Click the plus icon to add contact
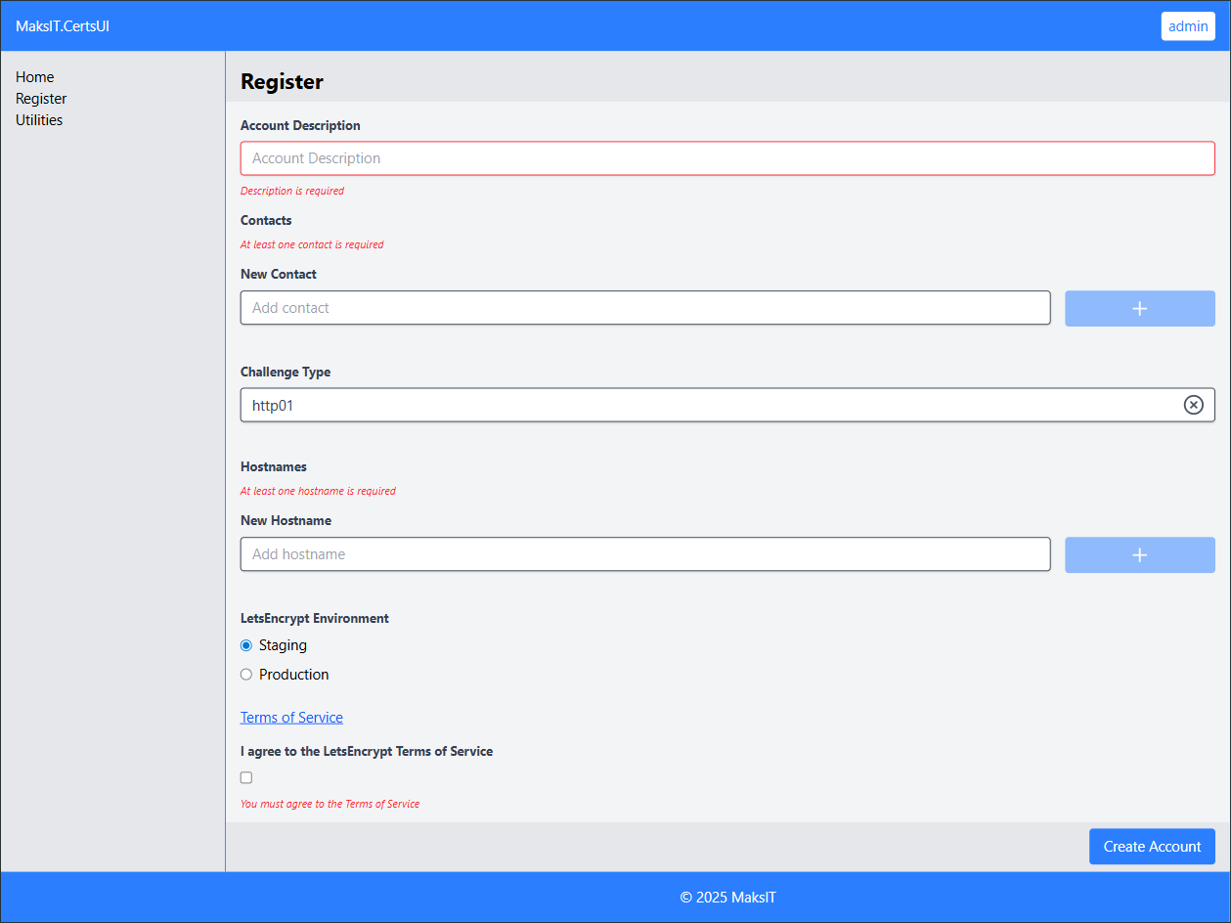1231x923 pixels. point(1139,308)
